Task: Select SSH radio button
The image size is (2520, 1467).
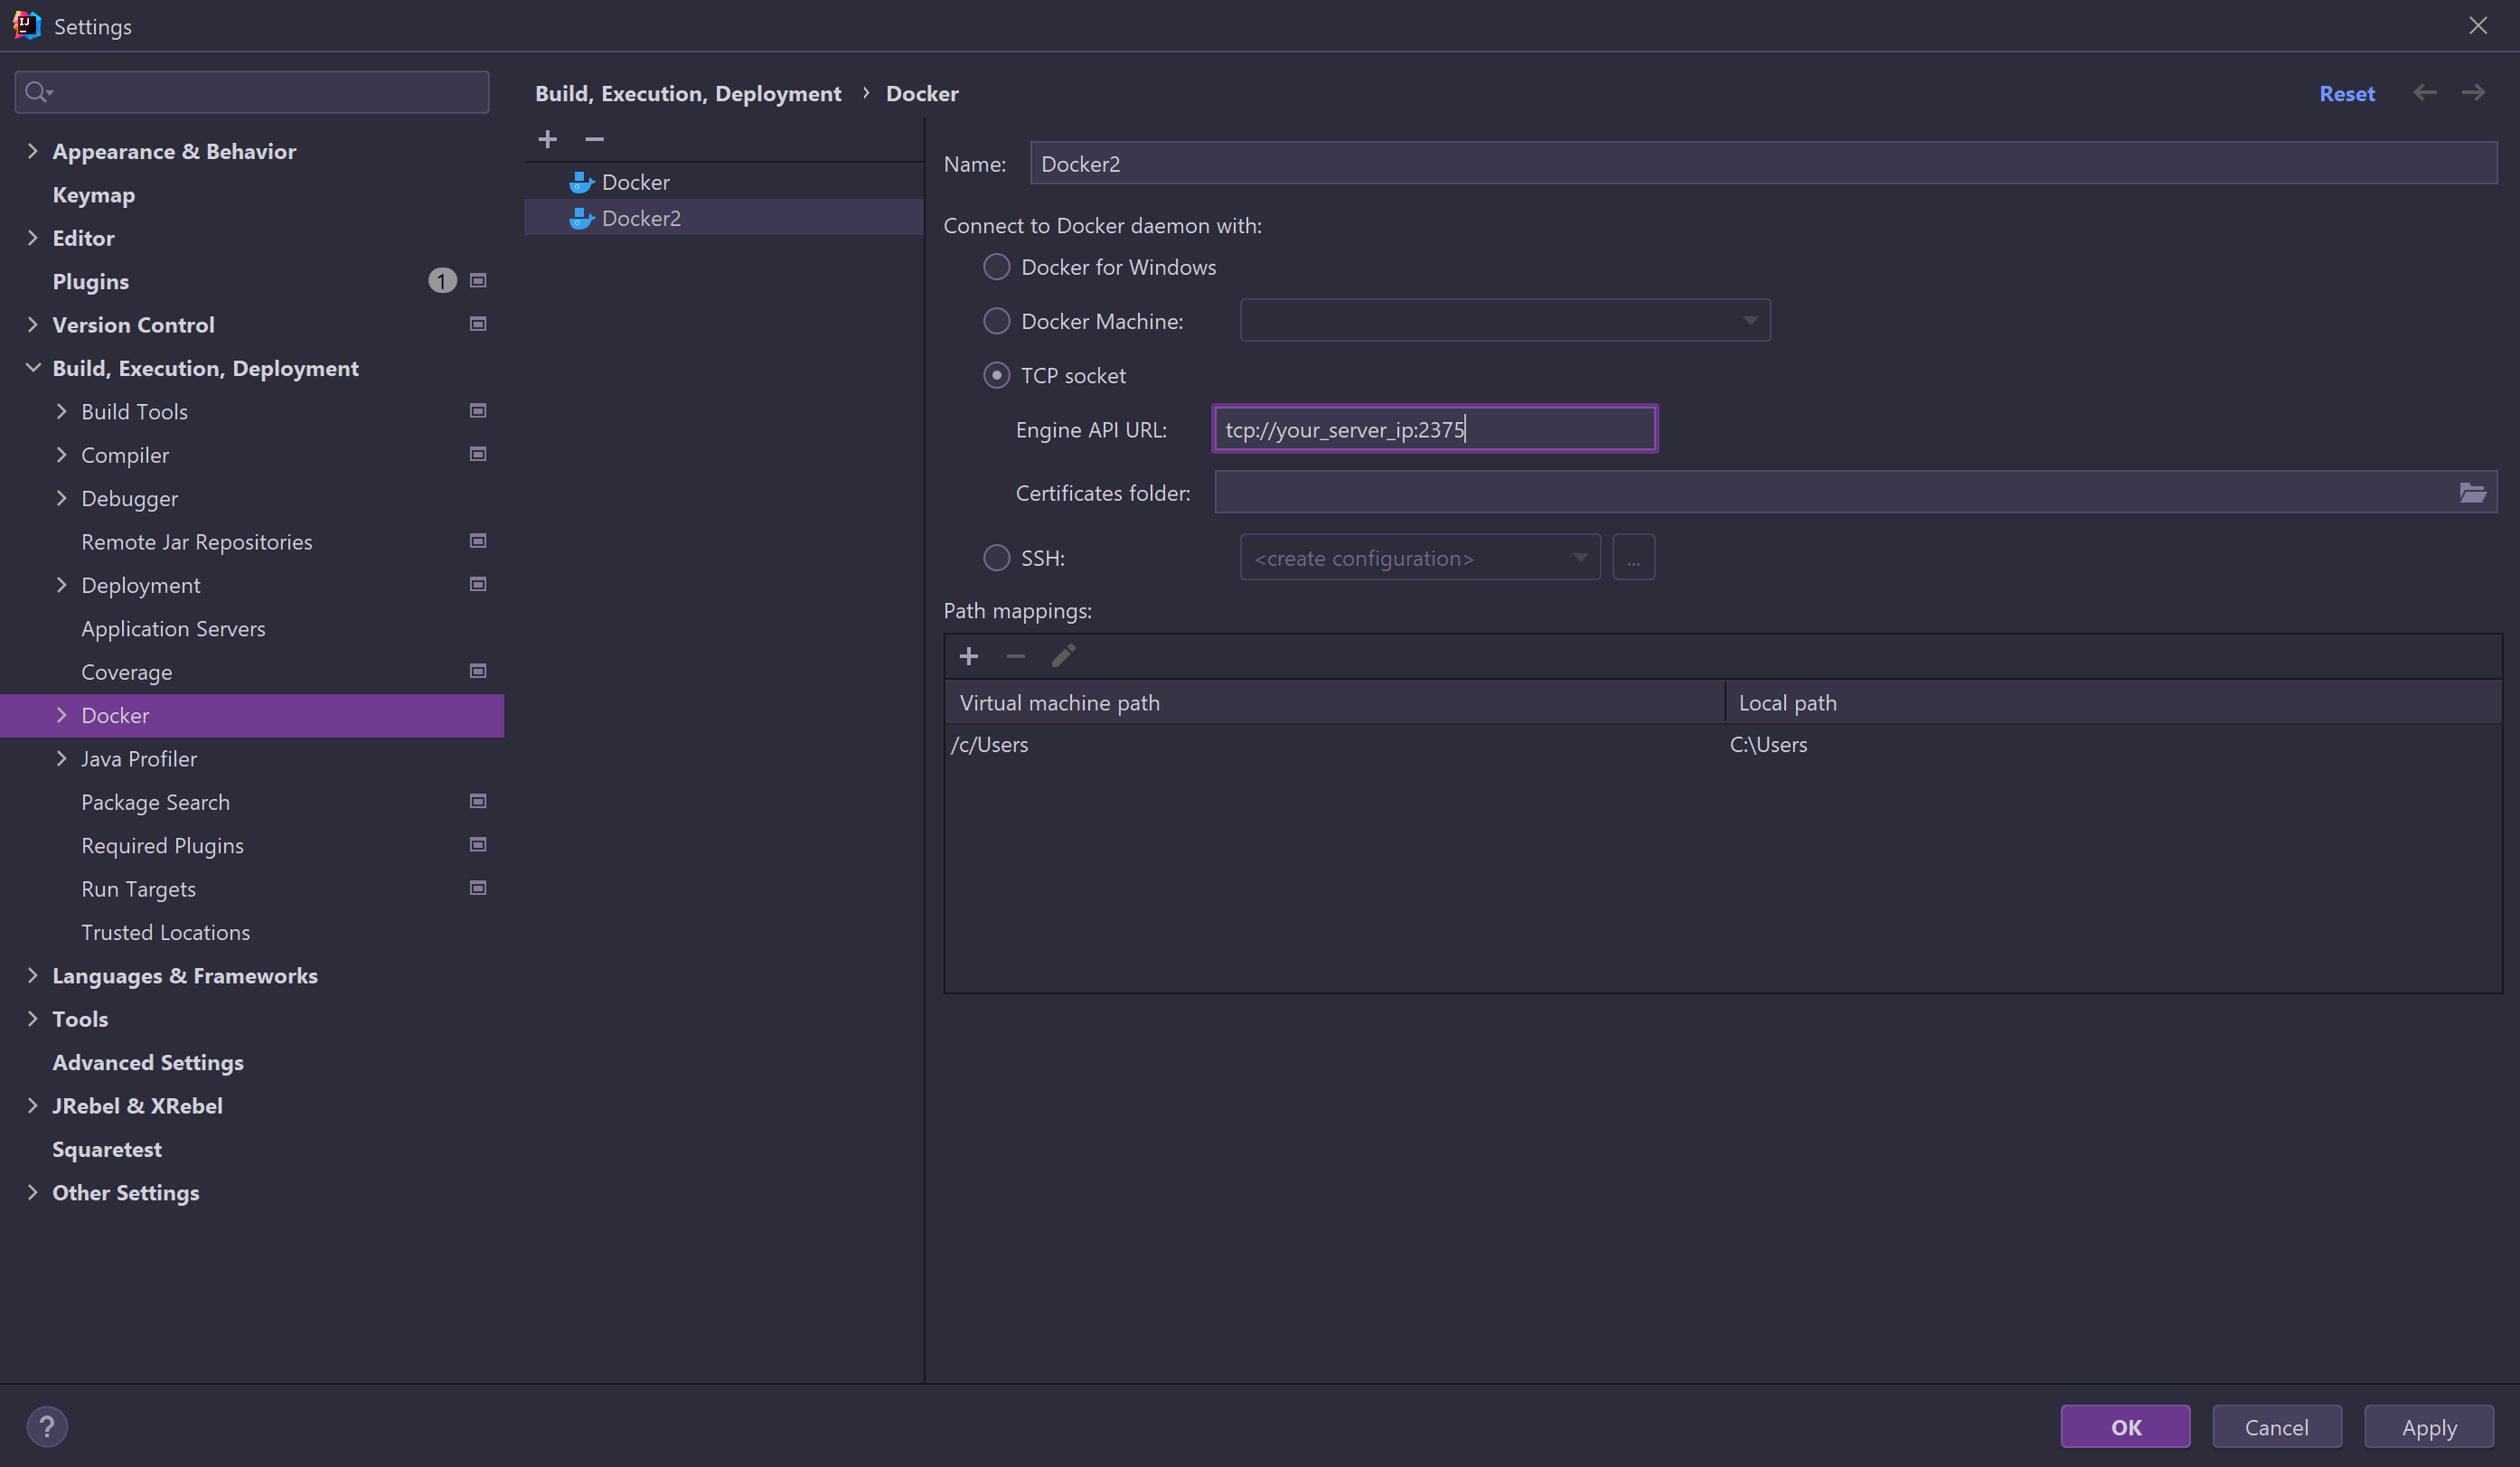Action: [996, 557]
